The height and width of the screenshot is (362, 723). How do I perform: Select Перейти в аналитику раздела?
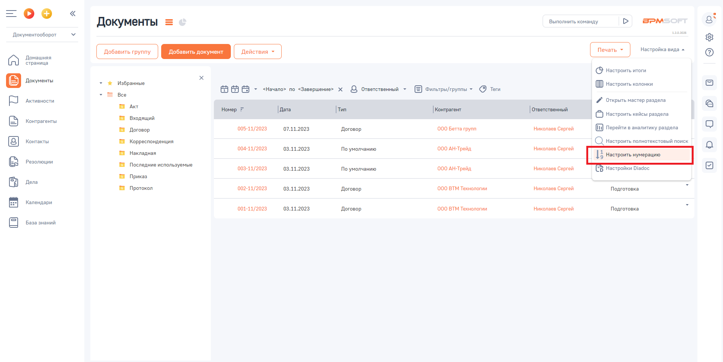pyautogui.click(x=641, y=127)
